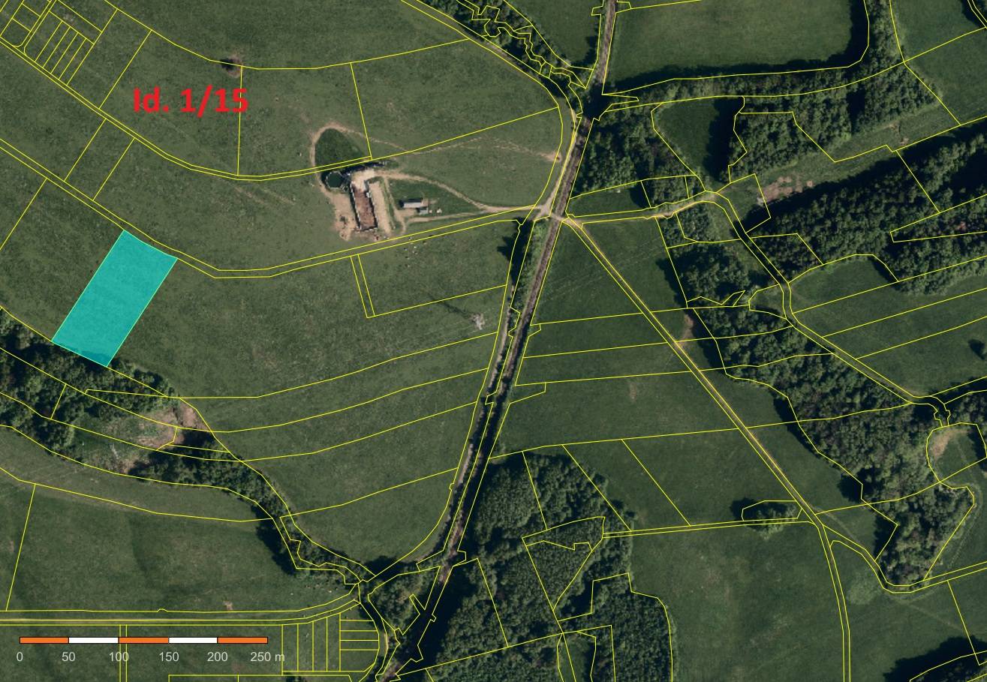Select the "150" mark on the scale bar

click(168, 657)
